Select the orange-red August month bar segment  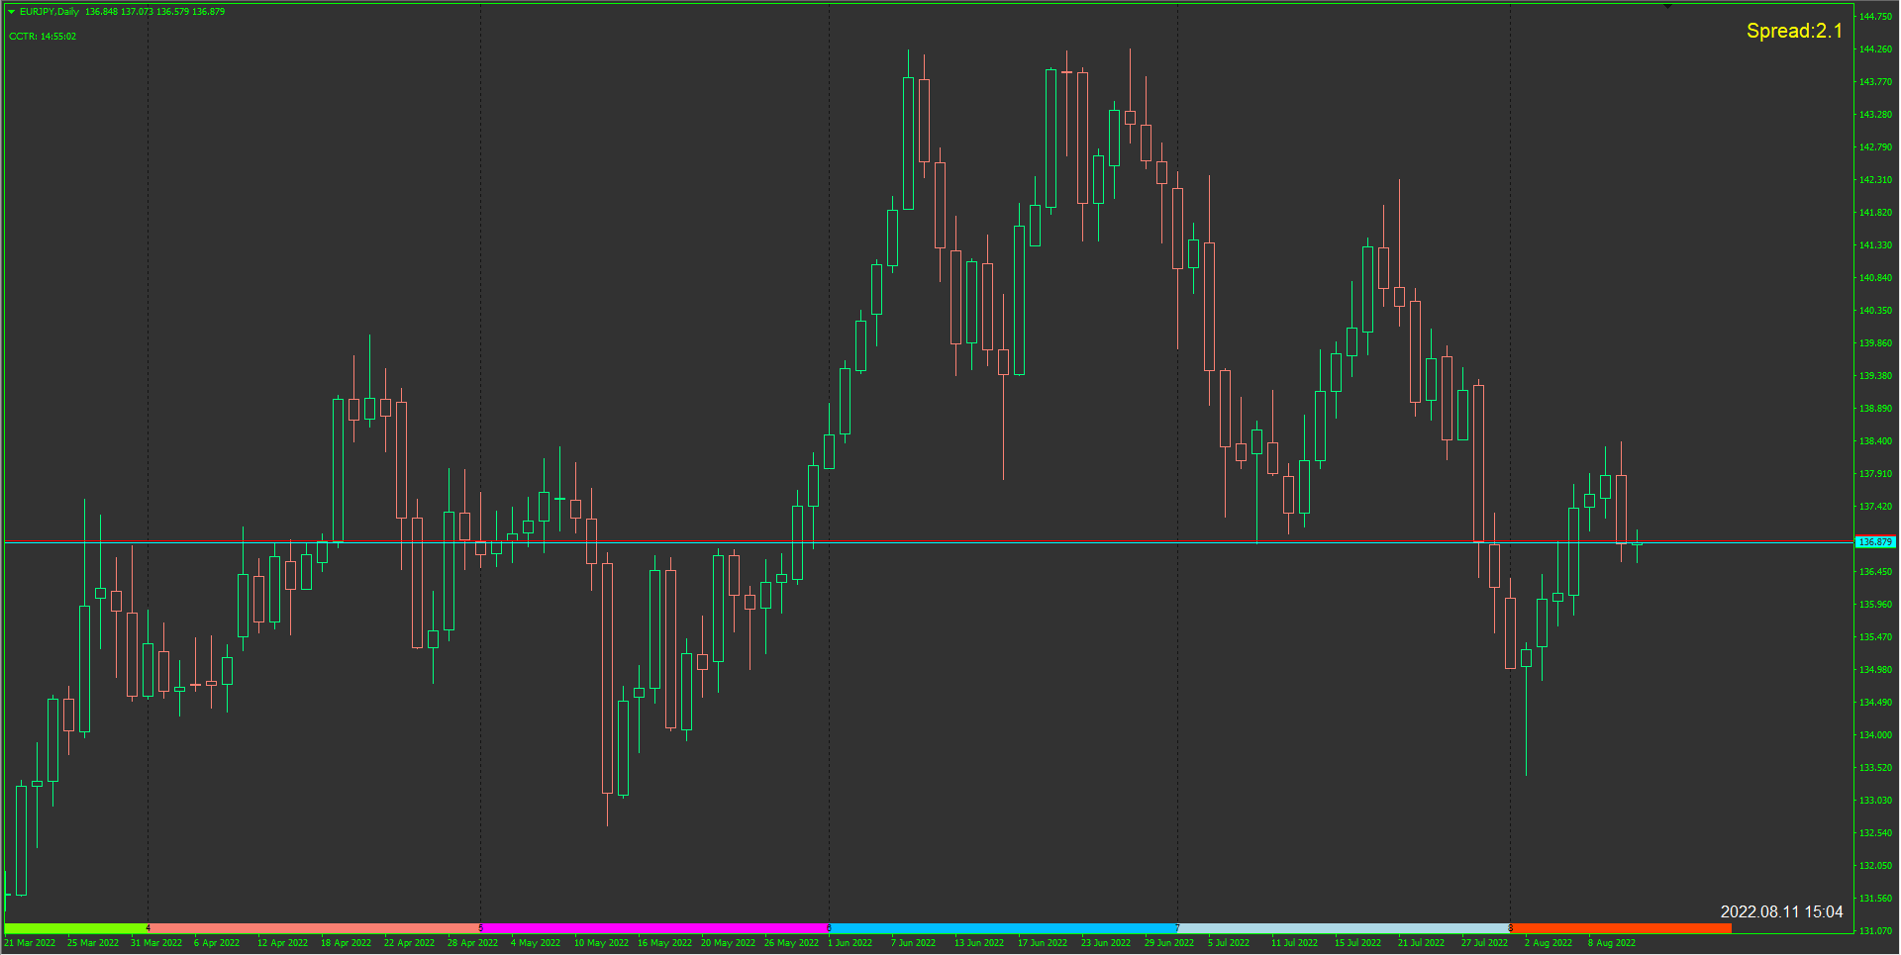pyautogui.click(x=1621, y=928)
